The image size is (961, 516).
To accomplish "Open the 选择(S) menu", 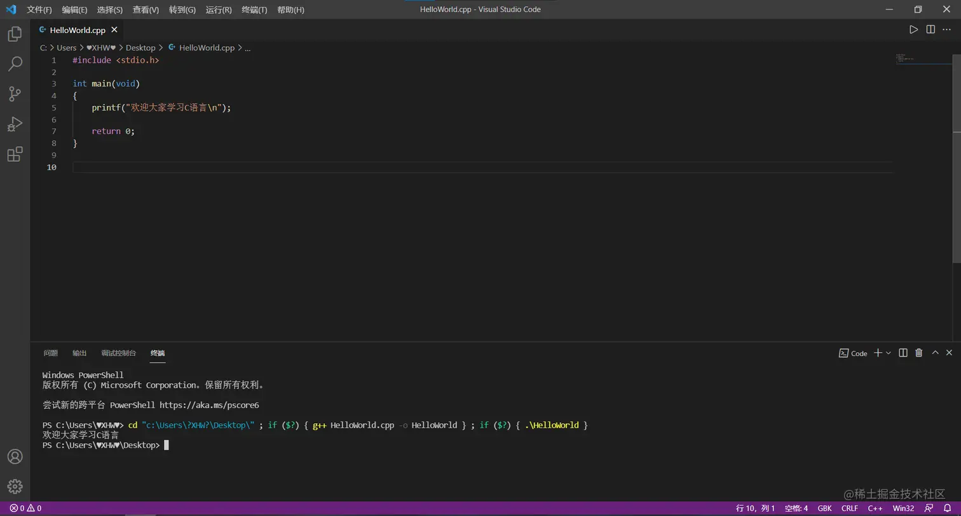I will (110, 10).
